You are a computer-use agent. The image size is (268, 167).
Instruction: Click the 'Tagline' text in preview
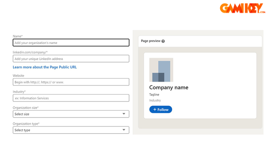coord(154,95)
